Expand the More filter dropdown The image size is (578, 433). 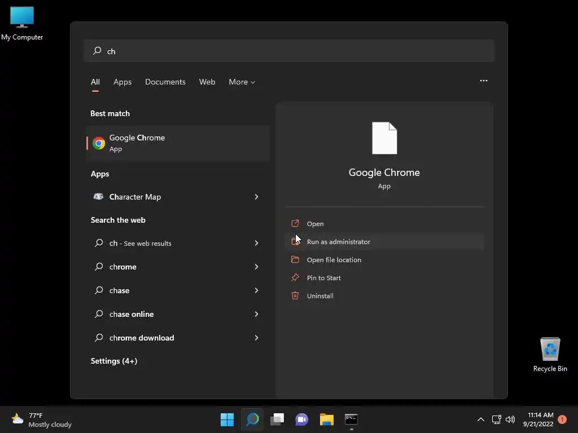(242, 82)
